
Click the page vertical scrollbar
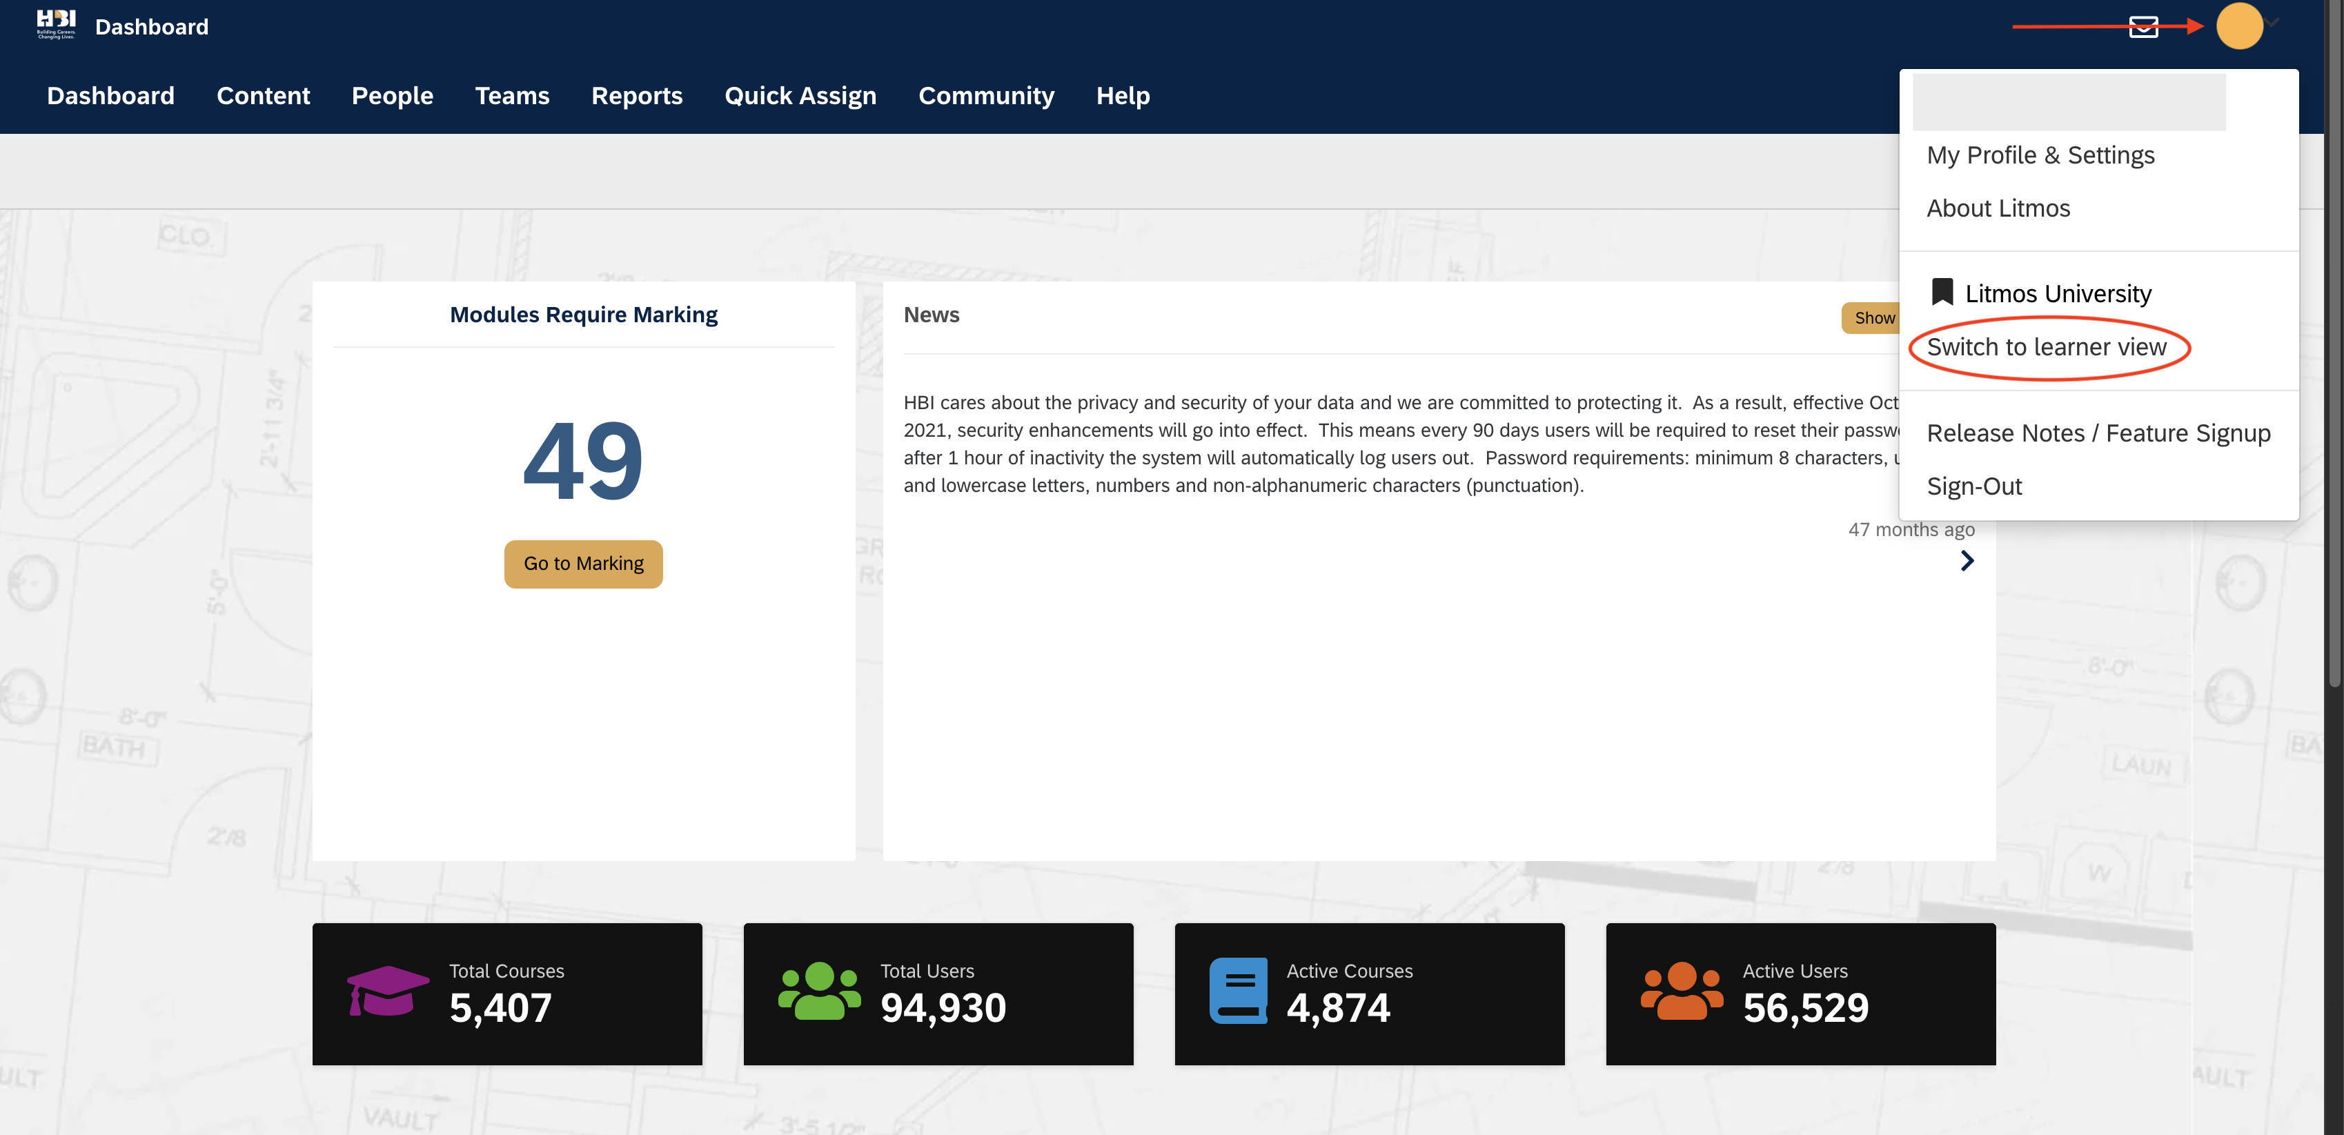(x=2334, y=364)
